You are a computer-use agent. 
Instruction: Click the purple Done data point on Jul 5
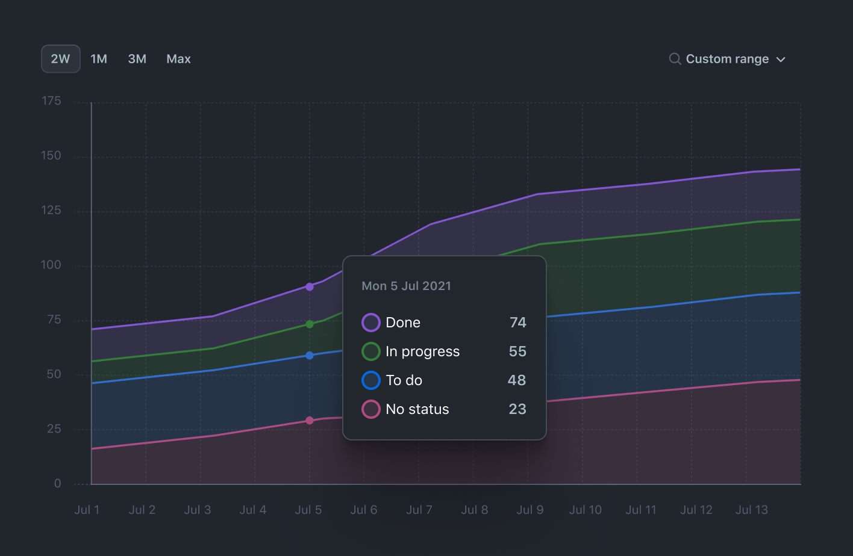(310, 287)
